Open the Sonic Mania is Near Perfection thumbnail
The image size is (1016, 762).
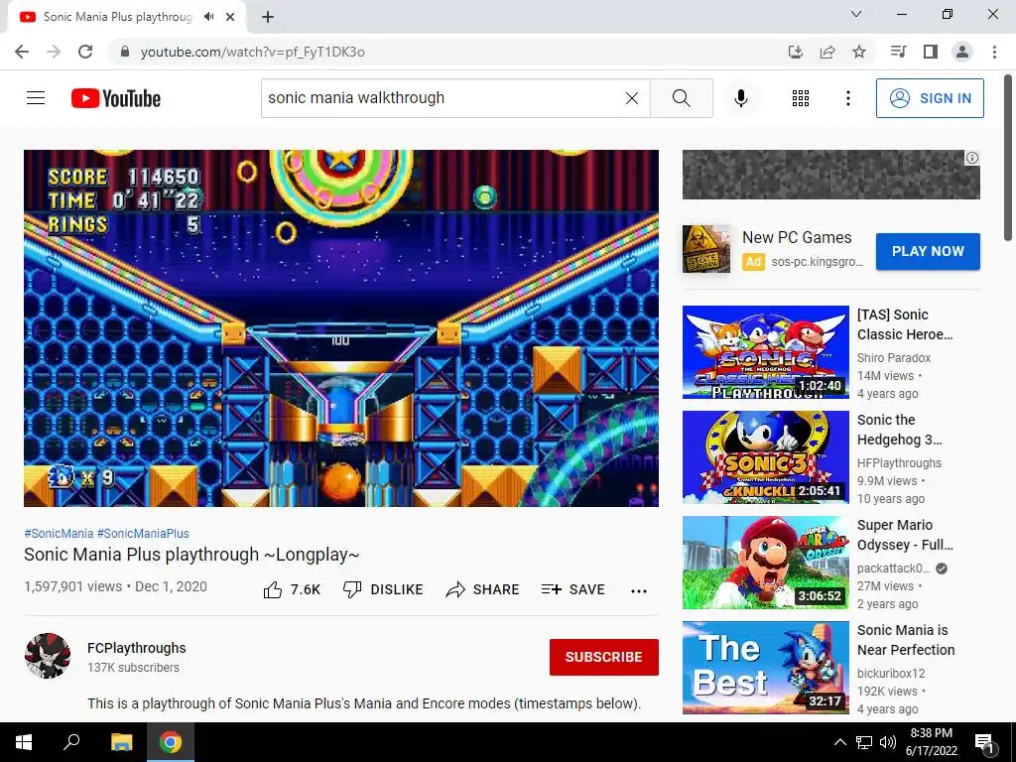pyautogui.click(x=765, y=668)
